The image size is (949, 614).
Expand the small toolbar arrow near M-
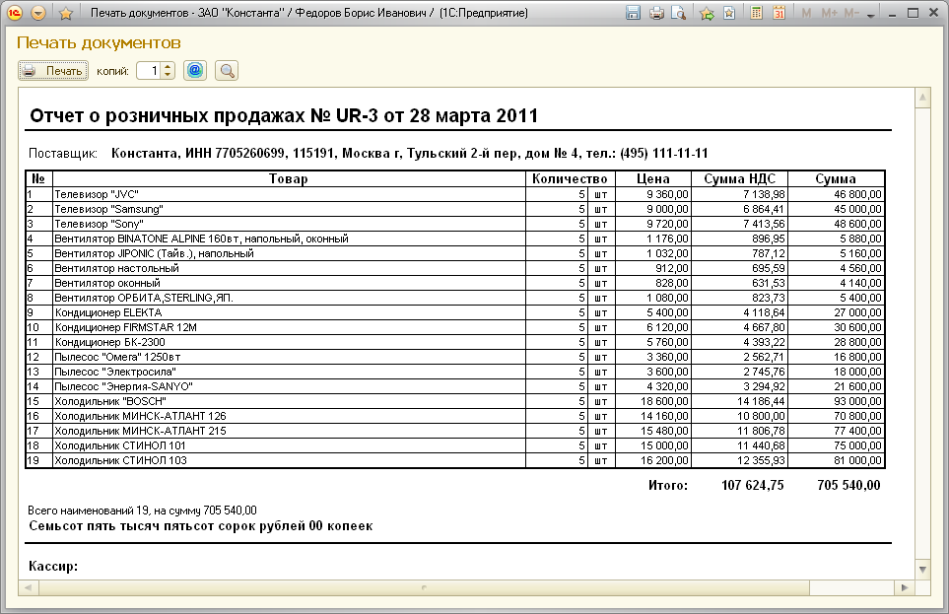(871, 15)
